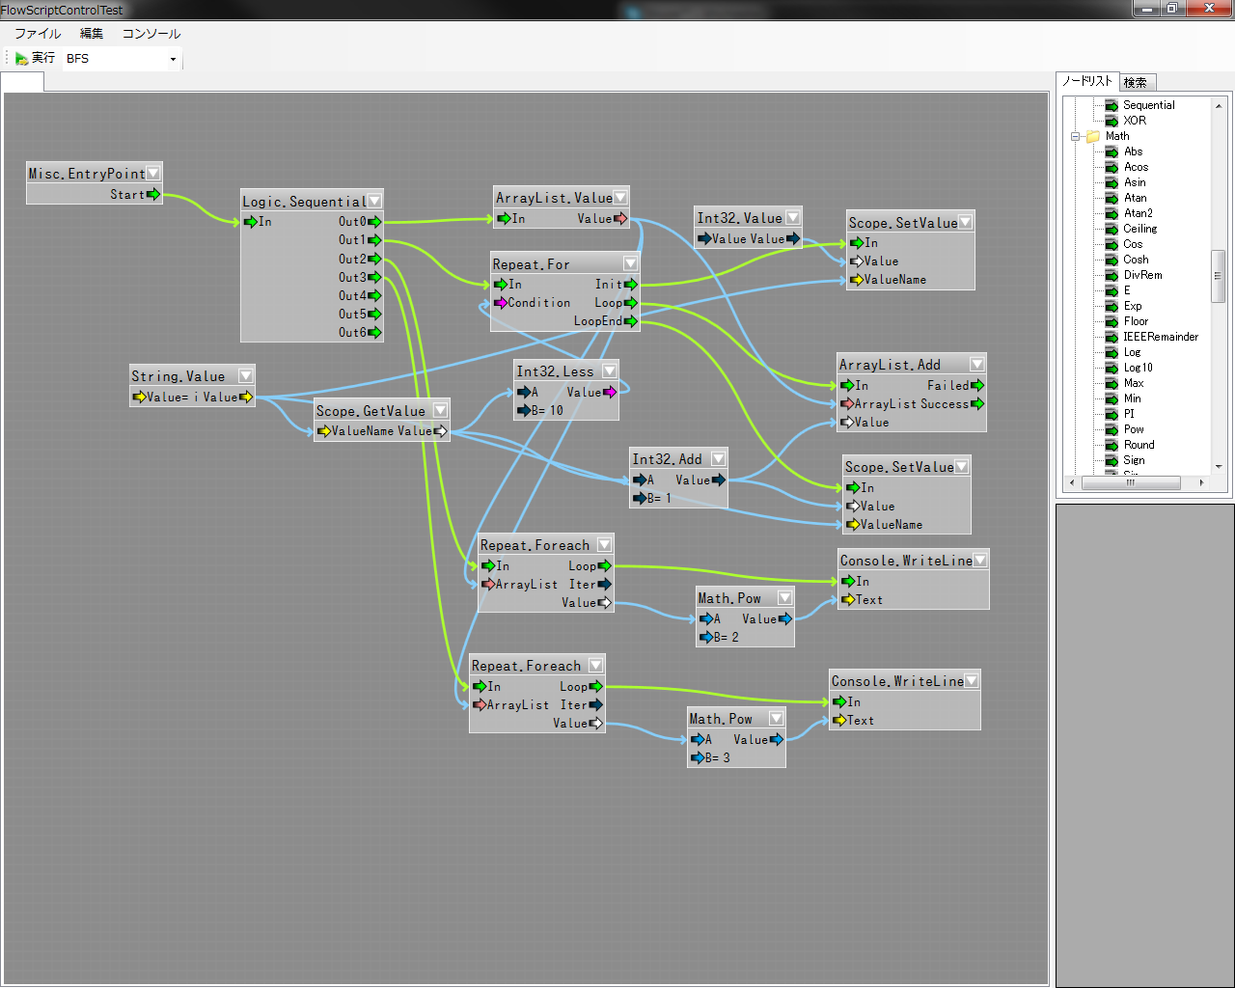Switch to the 検索 tab
1235x988 pixels.
[x=1136, y=83]
